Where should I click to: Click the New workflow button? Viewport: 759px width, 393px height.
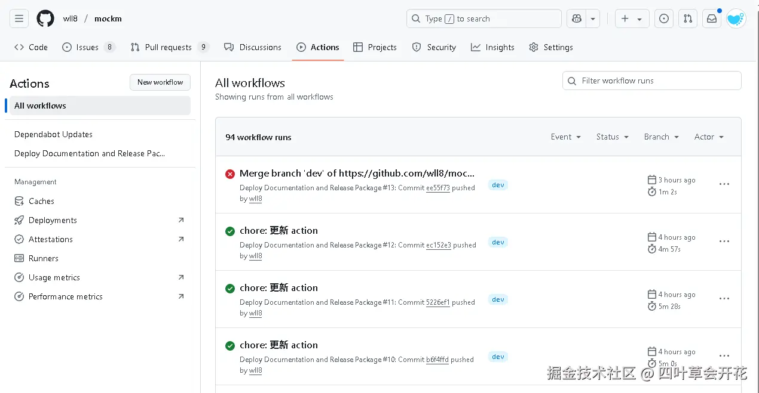[160, 82]
